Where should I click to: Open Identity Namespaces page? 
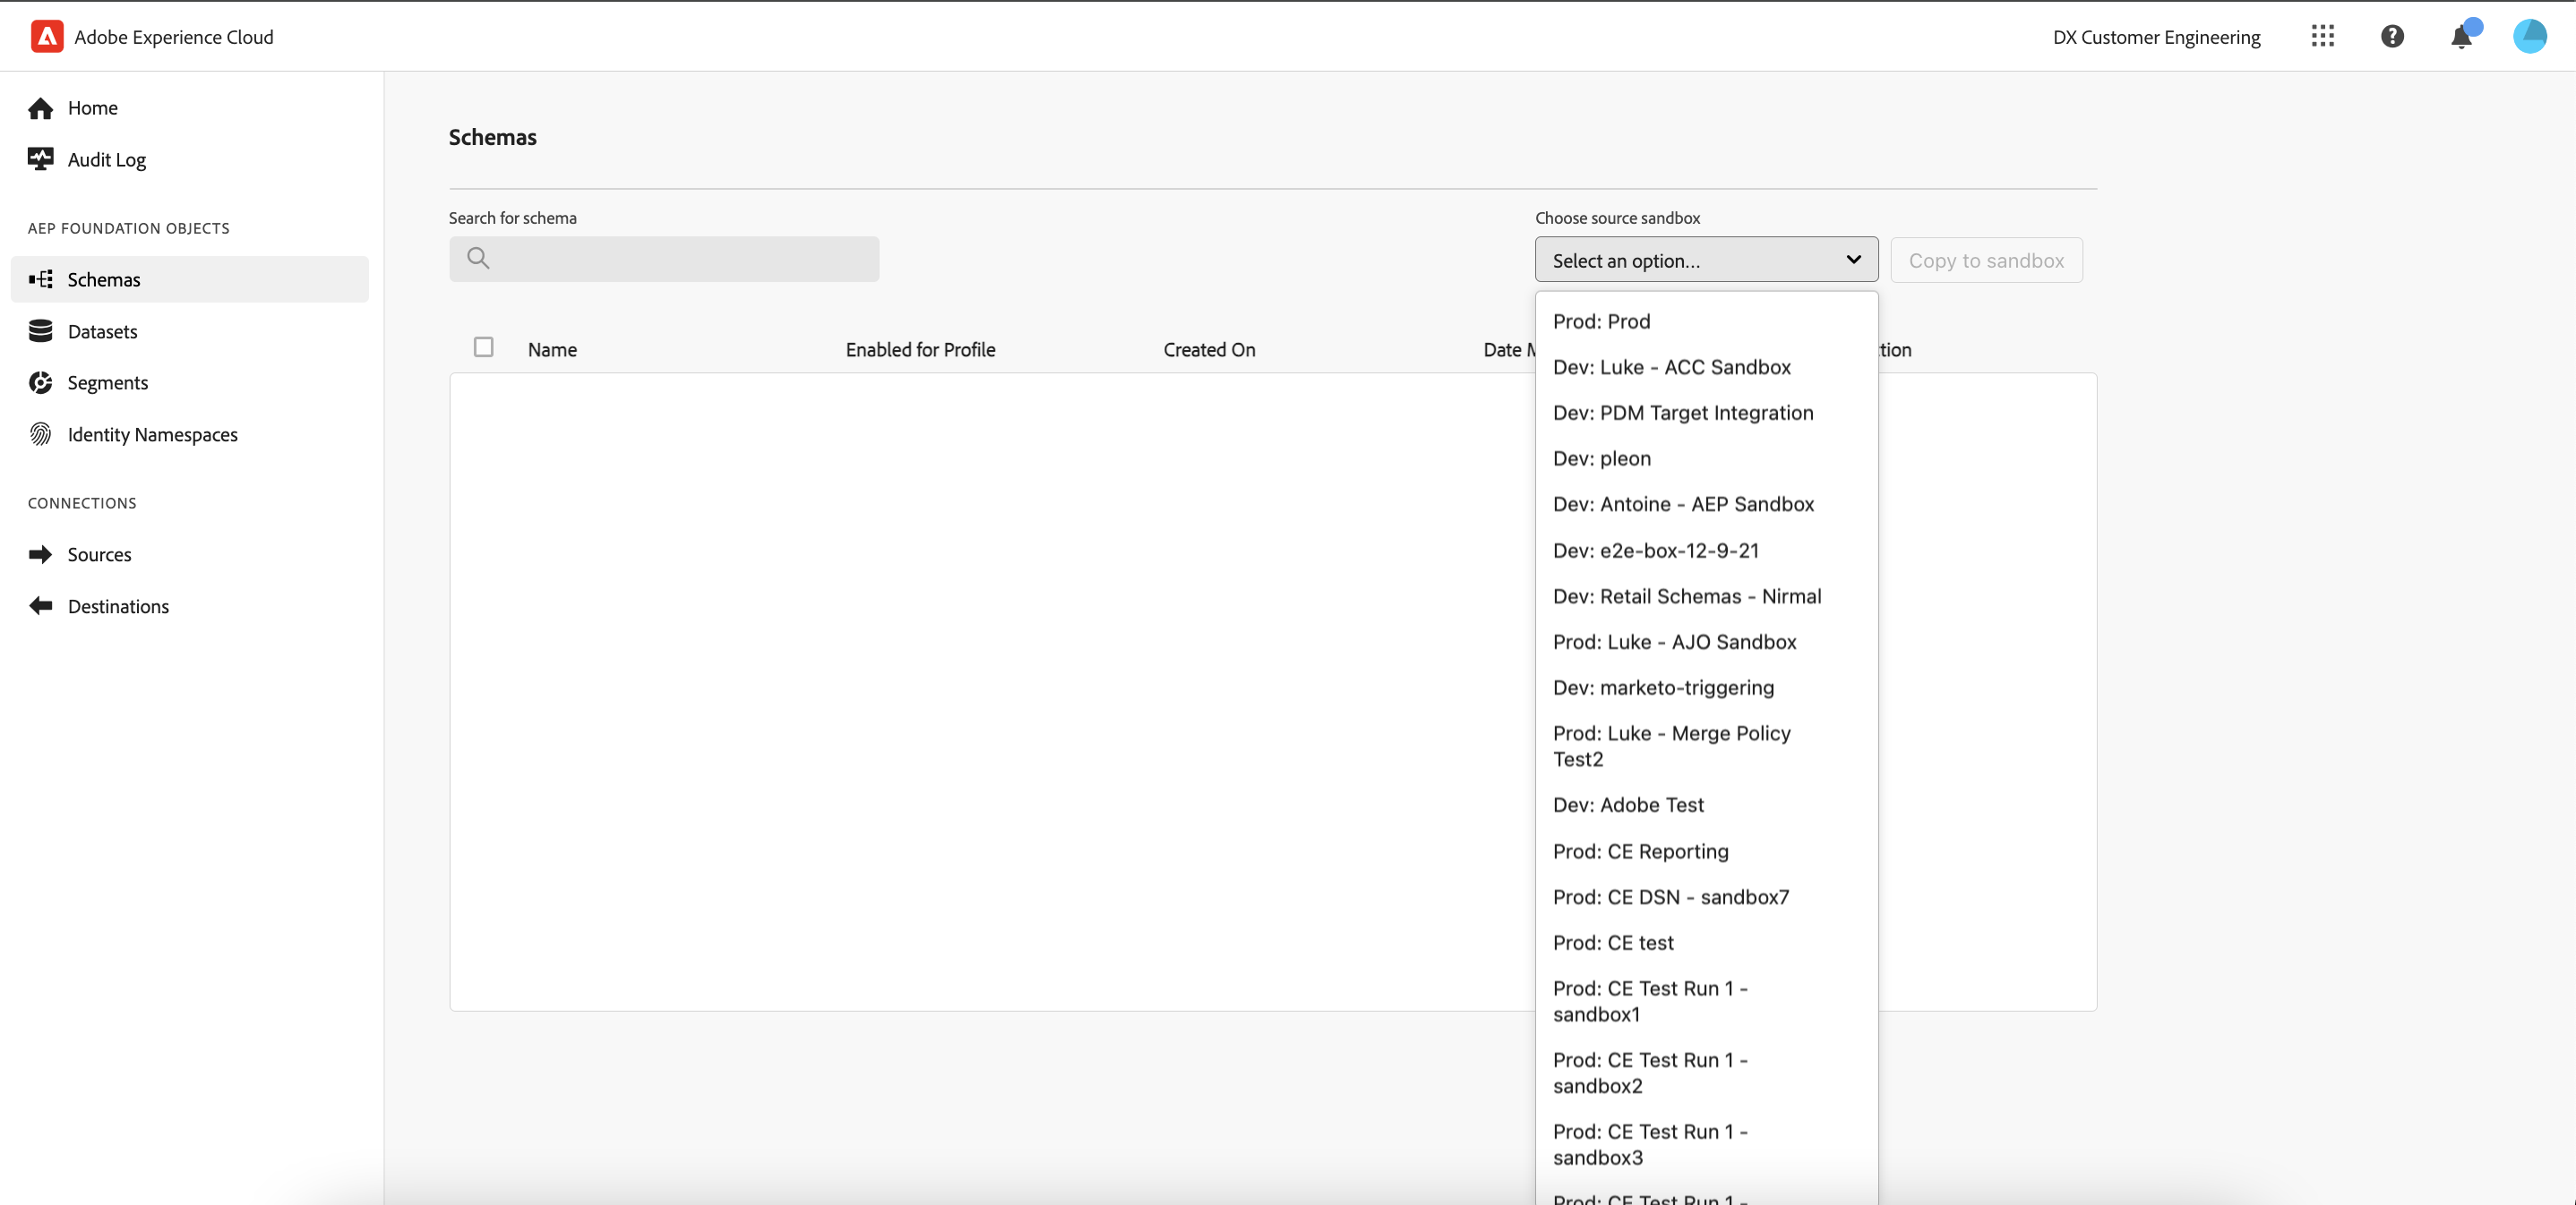190,434
